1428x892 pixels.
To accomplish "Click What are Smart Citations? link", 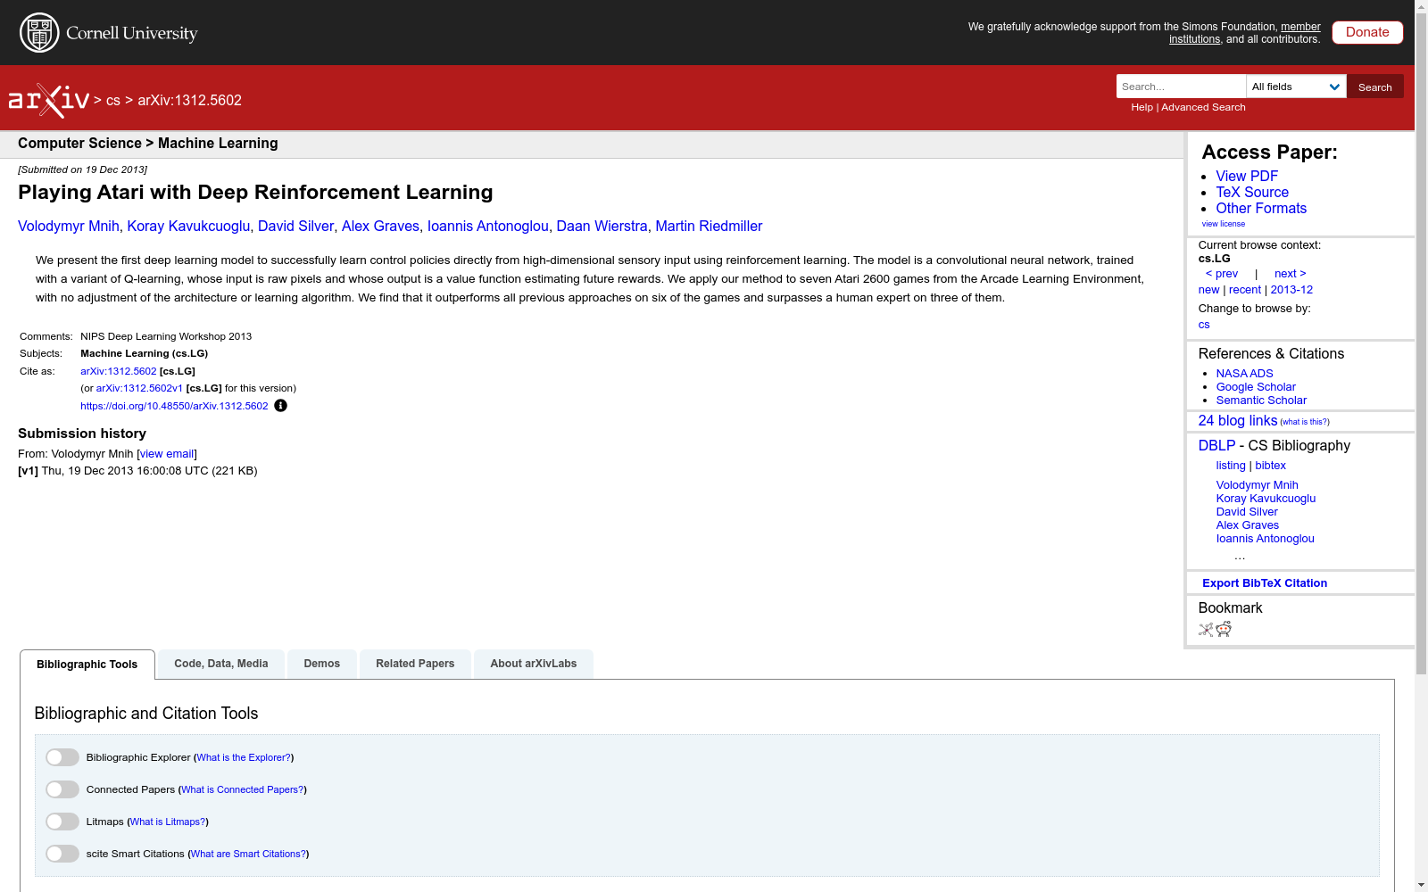I will tap(248, 854).
